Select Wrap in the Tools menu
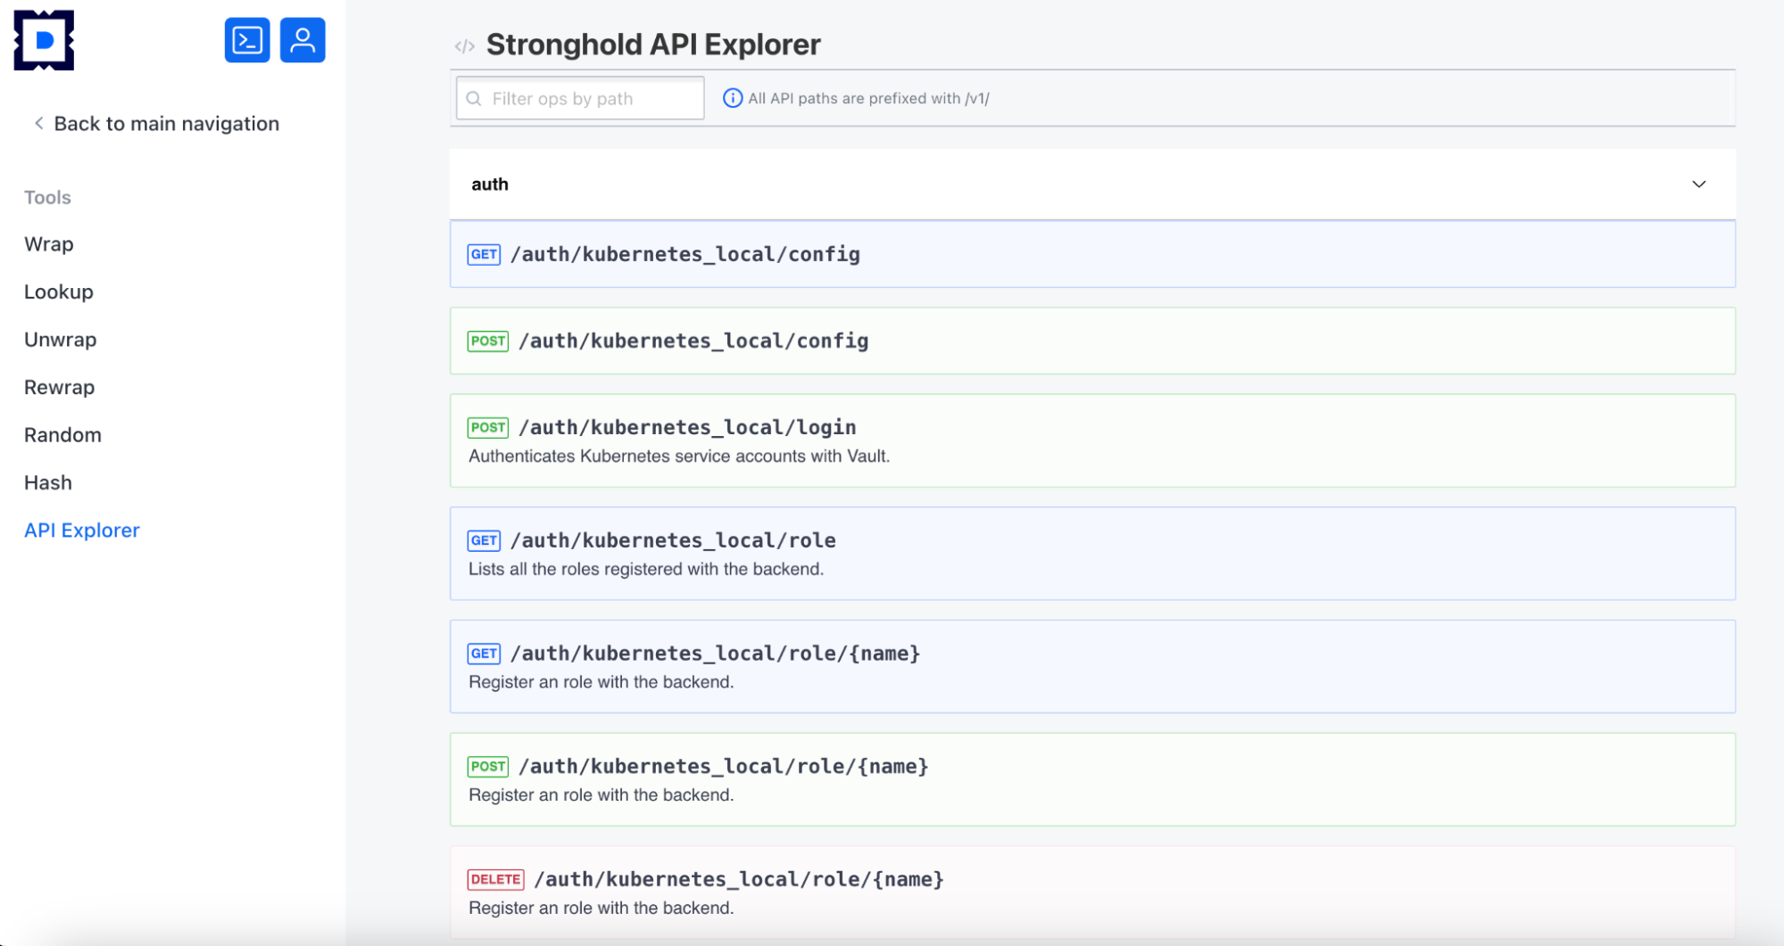 point(49,244)
